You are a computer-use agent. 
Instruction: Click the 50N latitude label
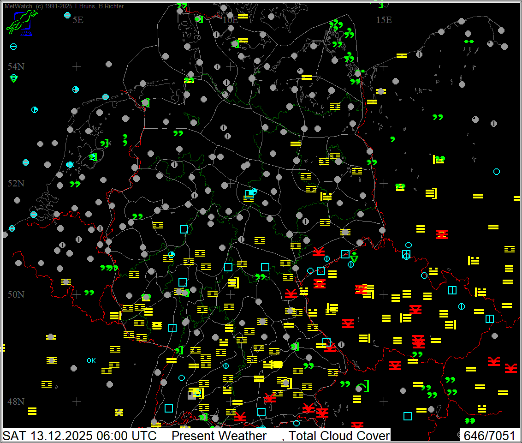(16, 294)
